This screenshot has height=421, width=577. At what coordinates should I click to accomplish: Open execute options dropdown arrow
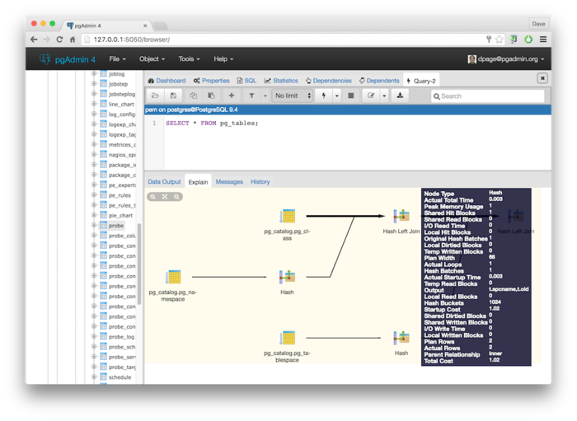tap(336, 96)
